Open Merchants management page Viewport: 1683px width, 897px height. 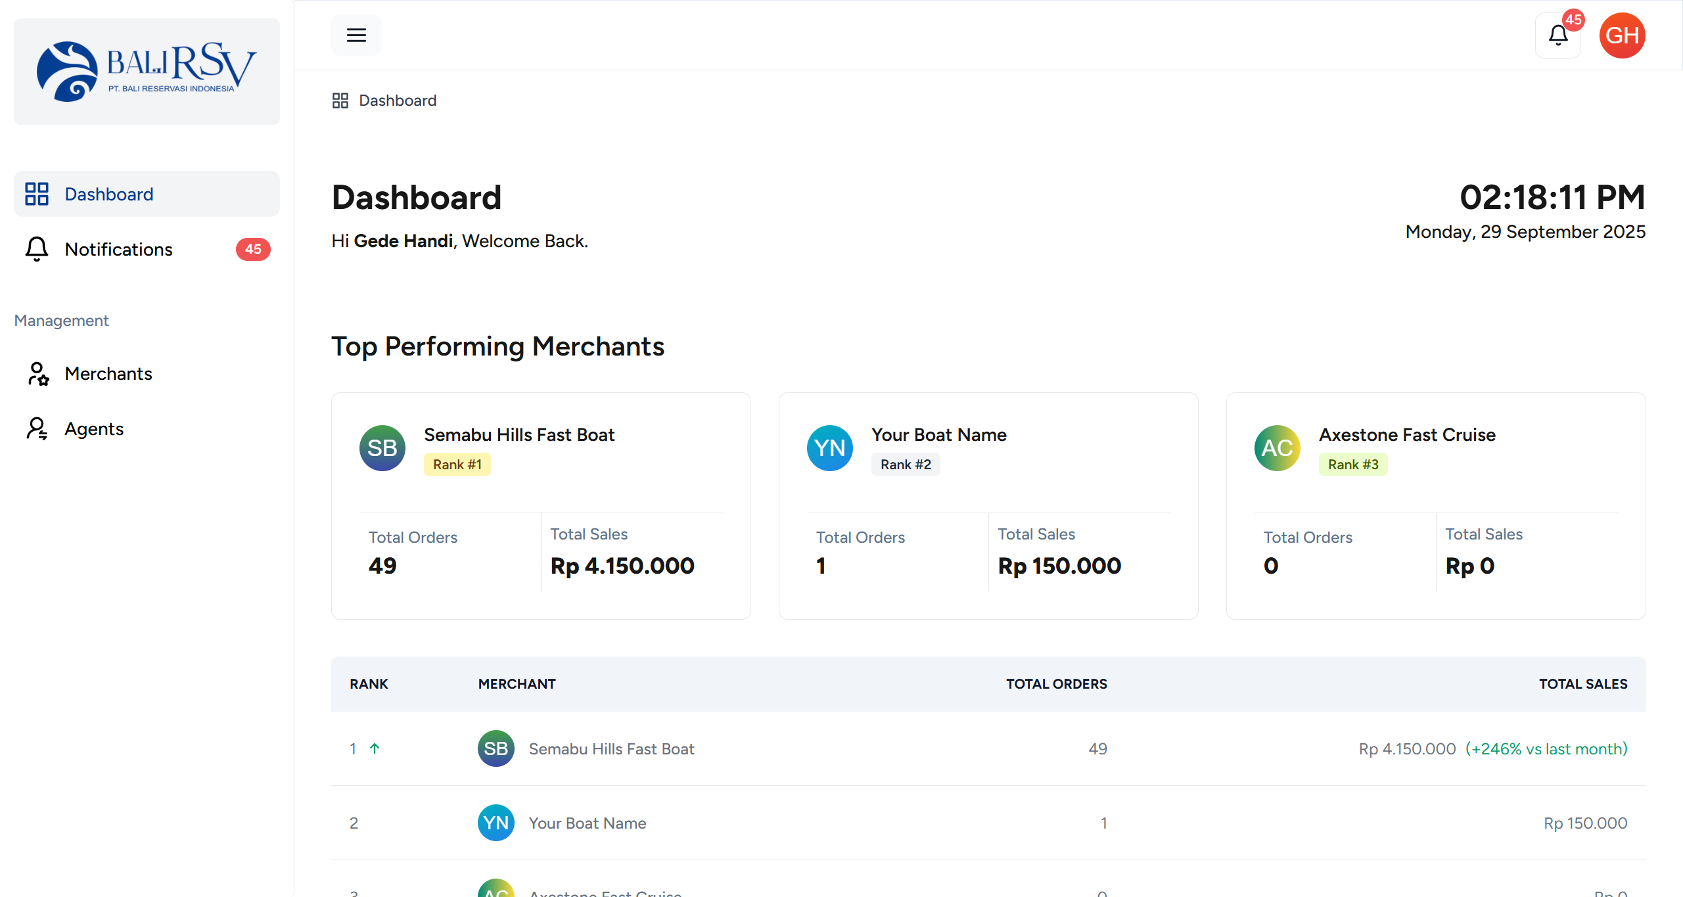tap(108, 374)
